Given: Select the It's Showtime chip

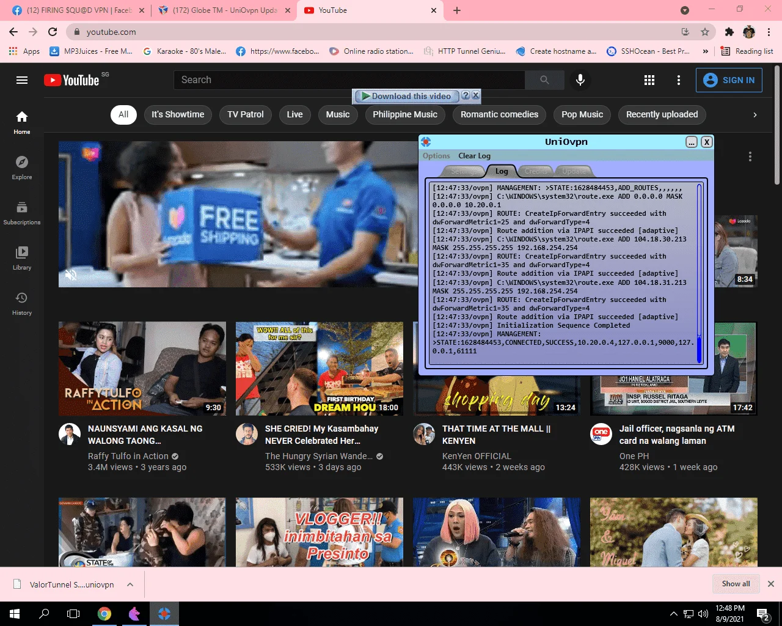Looking at the screenshot, I should 178,114.
